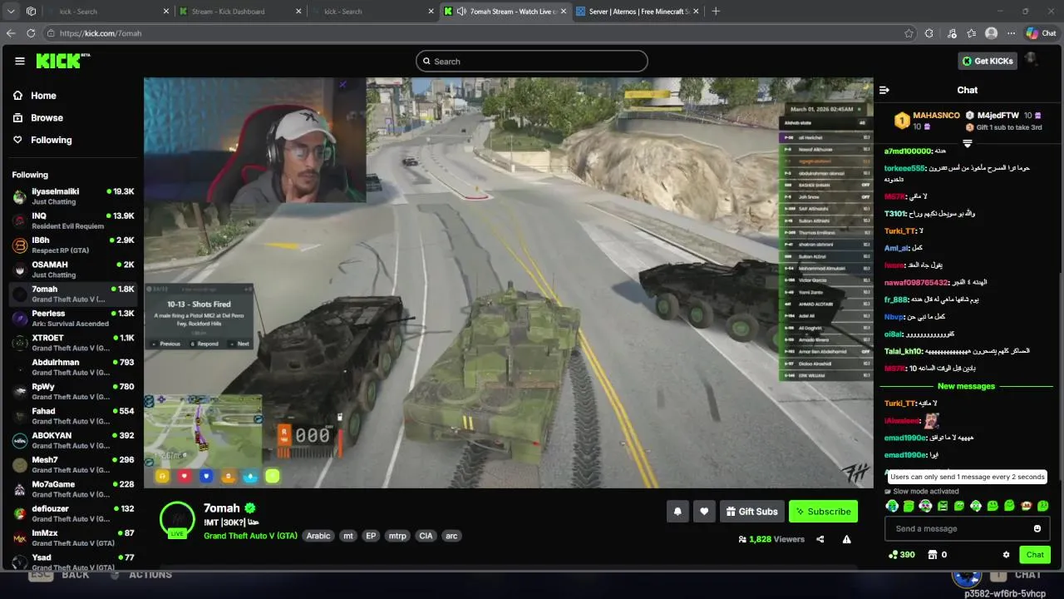This screenshot has width=1064, height=599.
Task: Open the emoji picker in the message box
Action: tap(1037, 529)
